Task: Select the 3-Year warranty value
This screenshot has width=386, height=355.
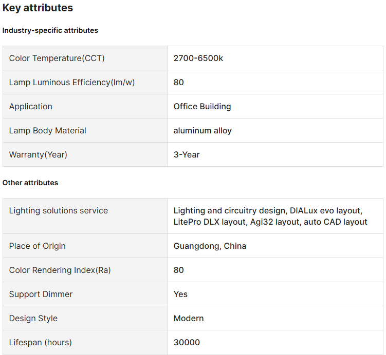Action: coord(187,155)
